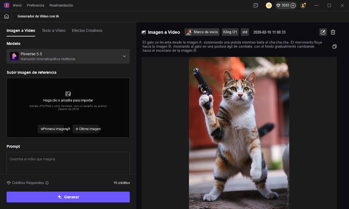
Task: Open the user account avatar
Action: pos(303,5)
